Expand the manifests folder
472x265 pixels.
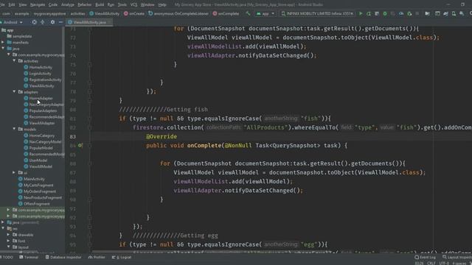(x=3, y=43)
